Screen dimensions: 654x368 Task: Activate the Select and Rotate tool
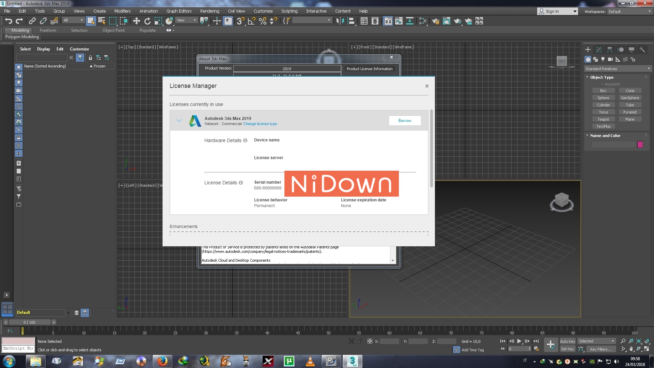point(147,21)
